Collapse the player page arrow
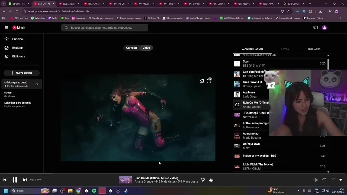The image size is (347, 195). pyautogui.click(x=341, y=180)
